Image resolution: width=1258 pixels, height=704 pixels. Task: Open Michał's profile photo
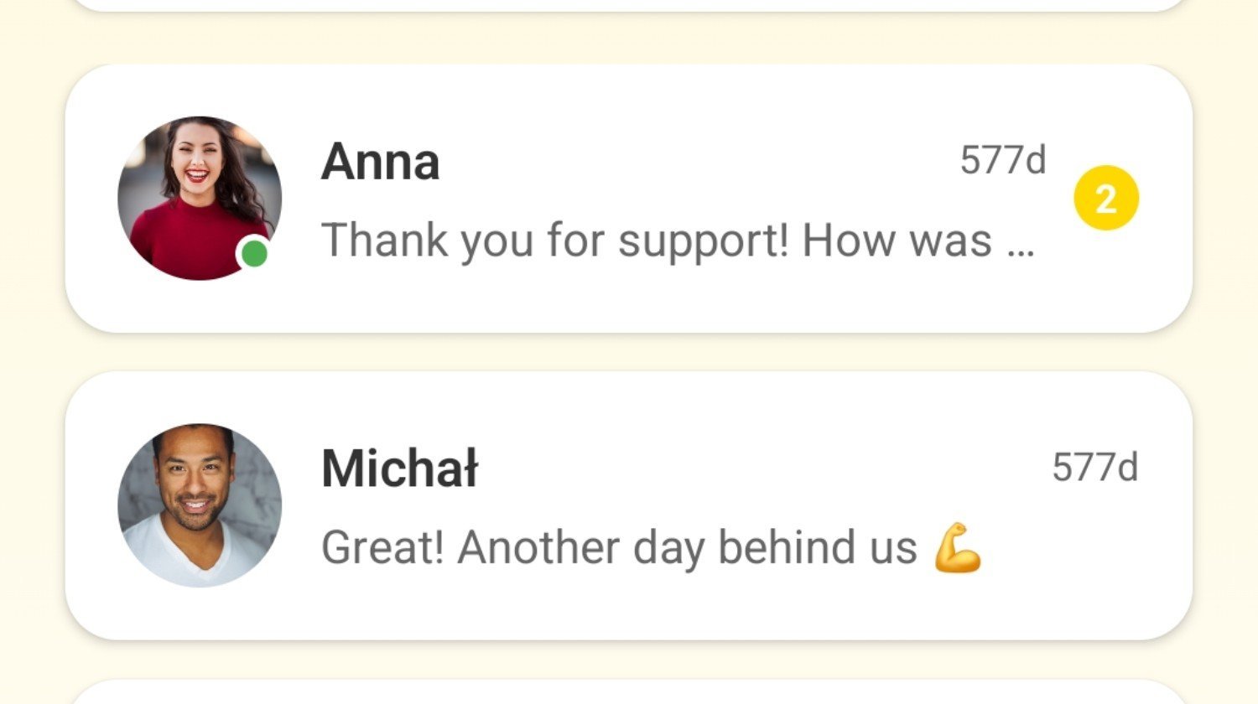pyautogui.click(x=200, y=505)
